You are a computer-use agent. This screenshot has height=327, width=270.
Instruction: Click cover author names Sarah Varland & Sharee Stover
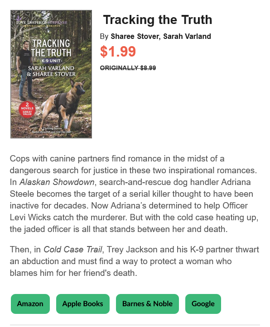[x=51, y=71]
